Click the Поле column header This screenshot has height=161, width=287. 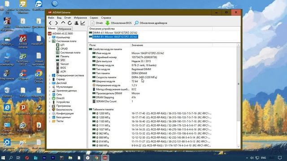pyautogui.click(x=109, y=45)
